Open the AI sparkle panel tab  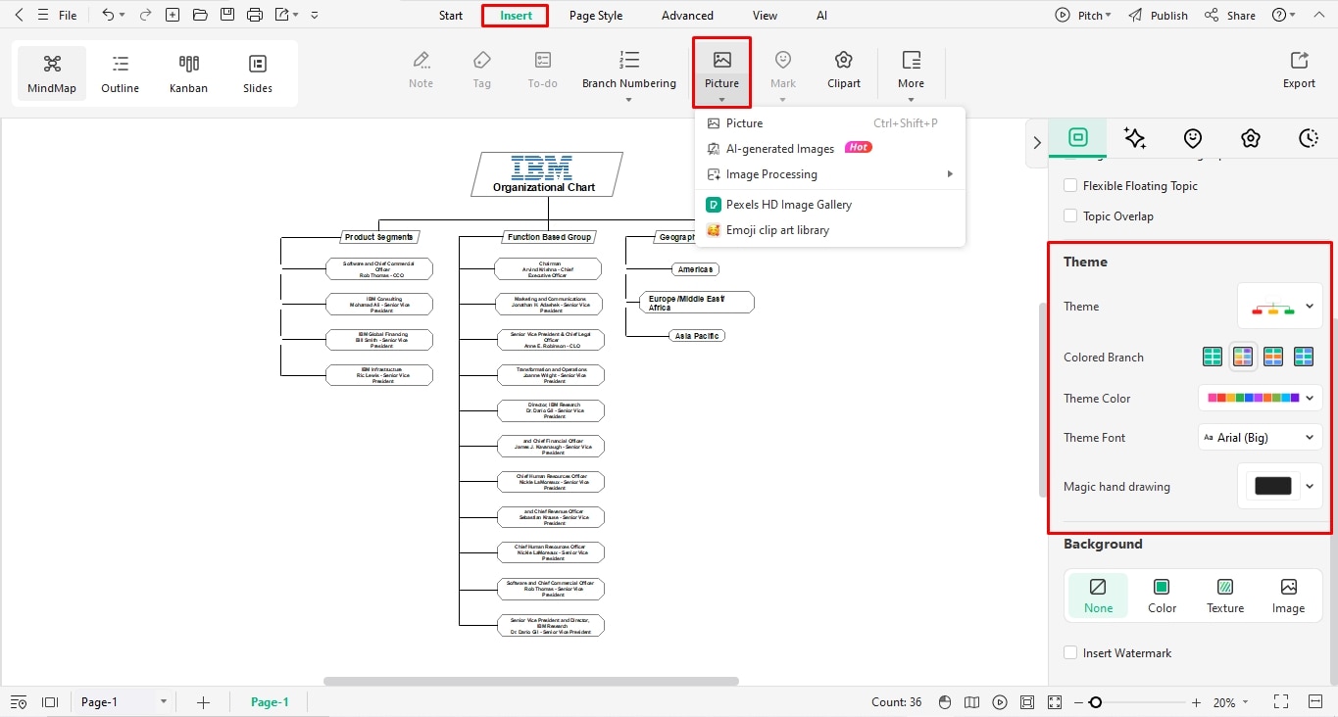(1135, 138)
